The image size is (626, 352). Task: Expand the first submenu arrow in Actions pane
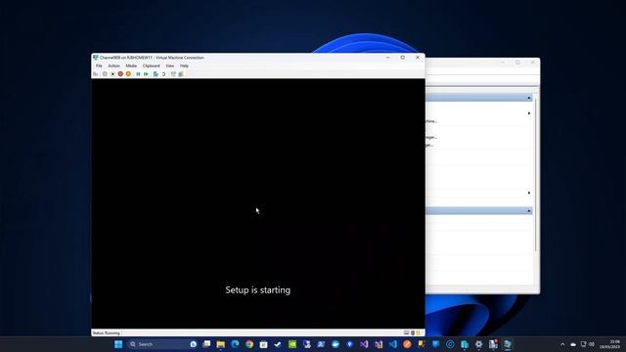529,113
